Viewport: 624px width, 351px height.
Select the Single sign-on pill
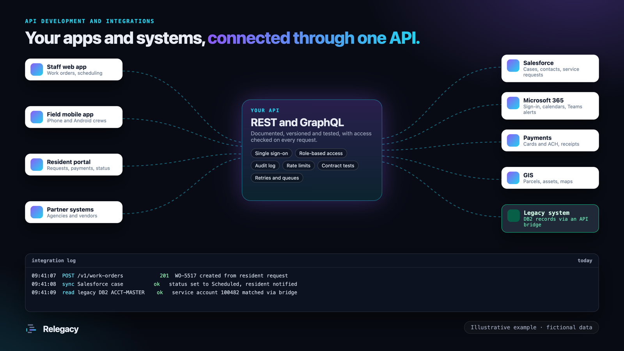coord(271,153)
